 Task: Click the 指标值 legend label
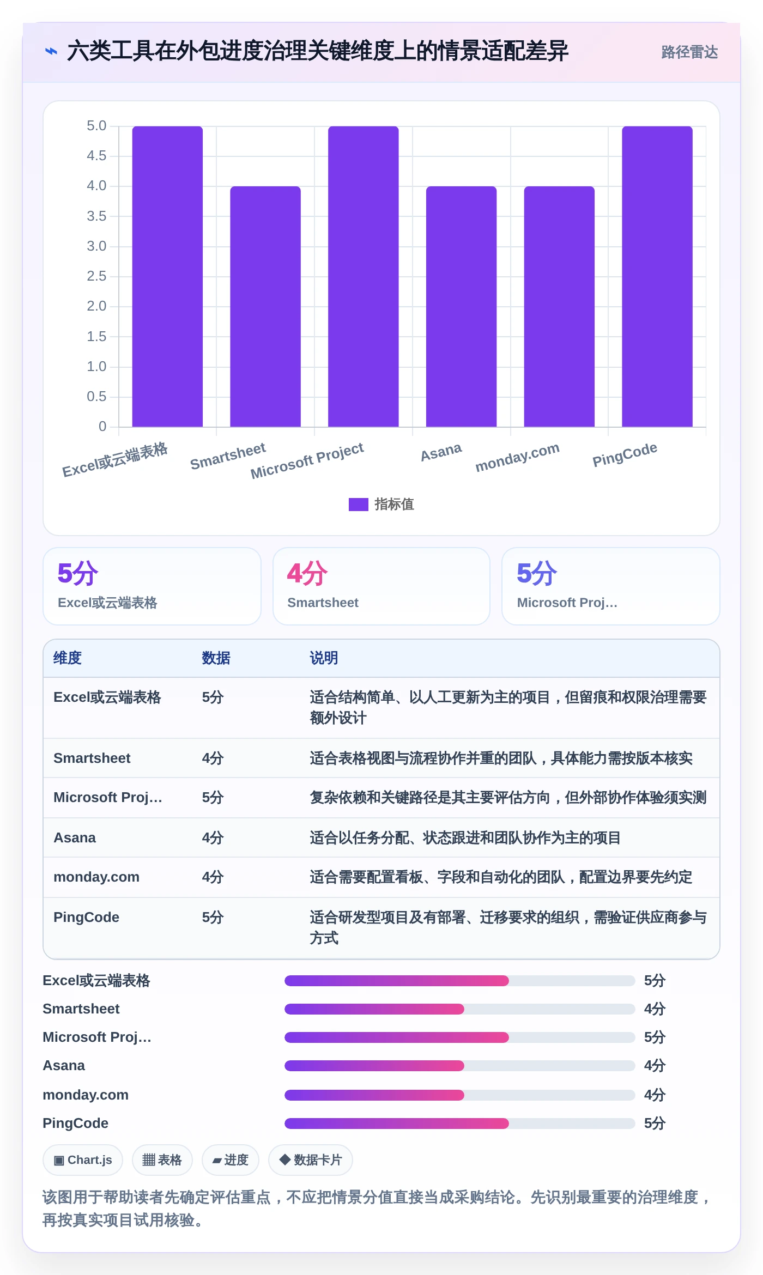click(394, 505)
